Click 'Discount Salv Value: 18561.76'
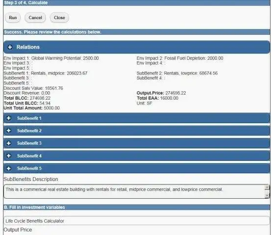Screen dimensions: 272x235 coord(33,88)
